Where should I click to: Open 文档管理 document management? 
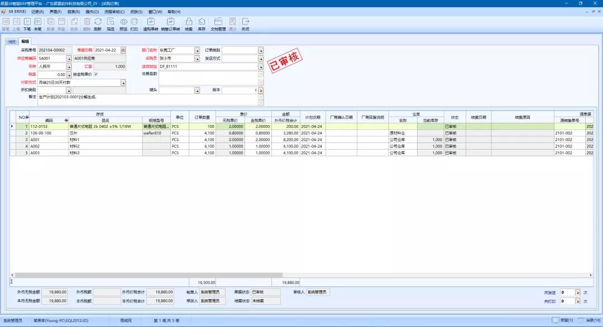coord(218,23)
